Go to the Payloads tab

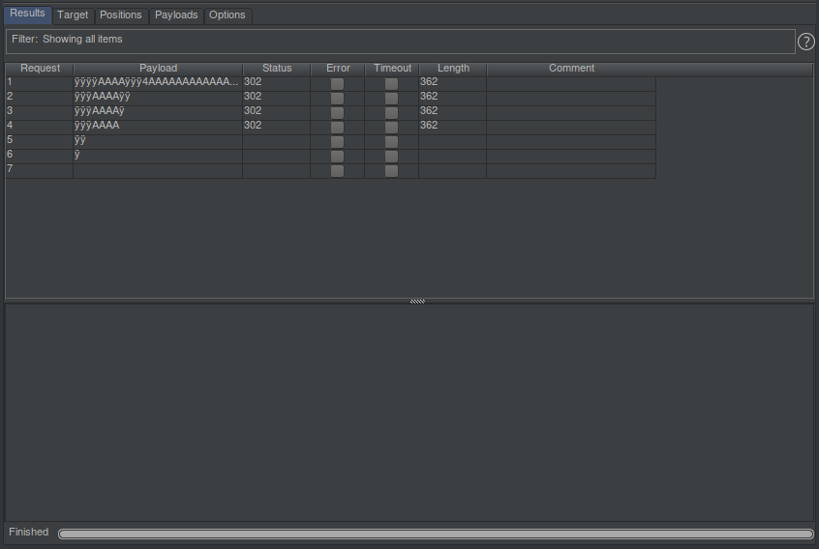[x=176, y=15]
